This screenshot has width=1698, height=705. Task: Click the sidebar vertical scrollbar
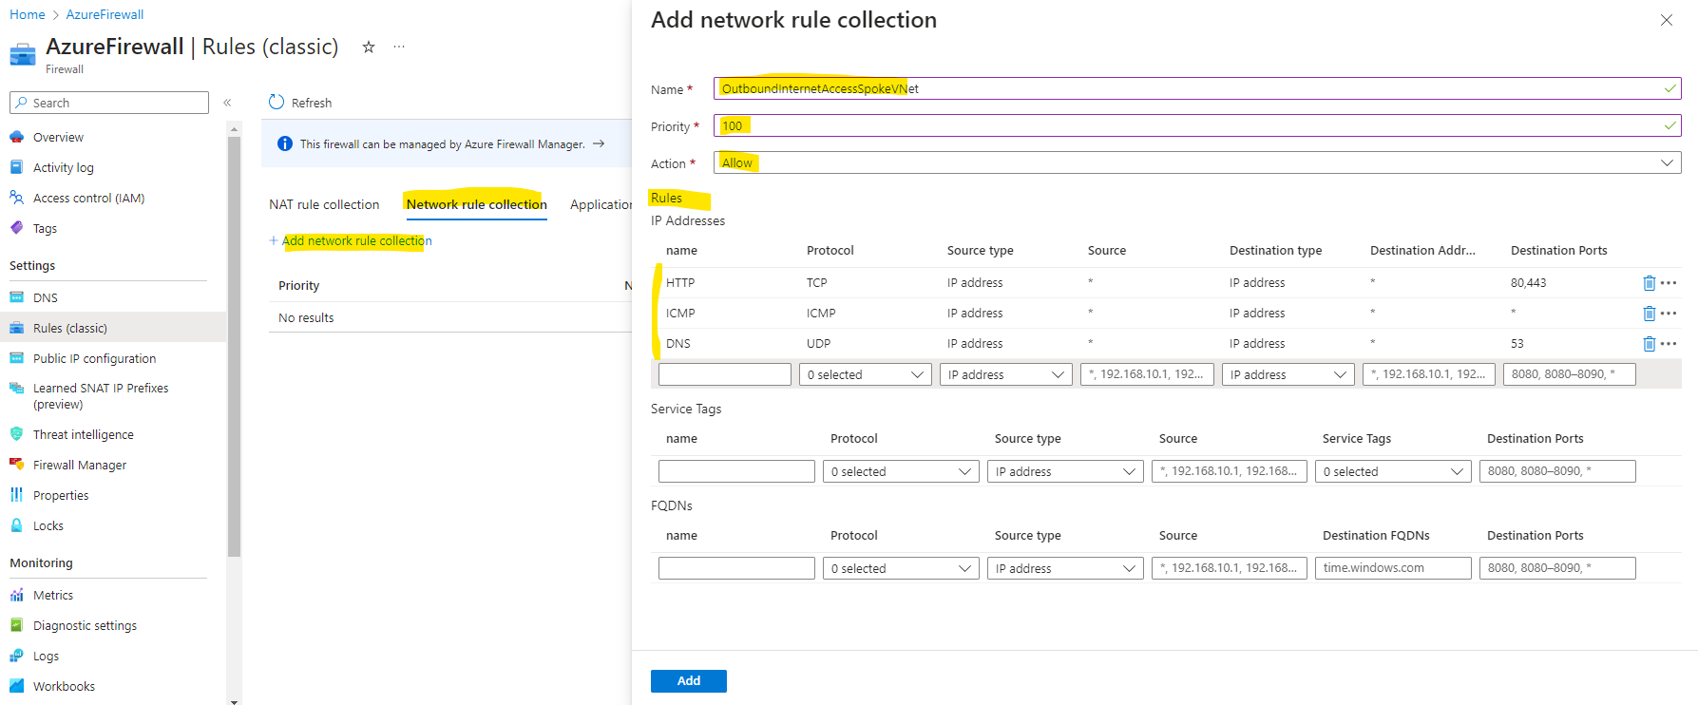[x=235, y=347]
